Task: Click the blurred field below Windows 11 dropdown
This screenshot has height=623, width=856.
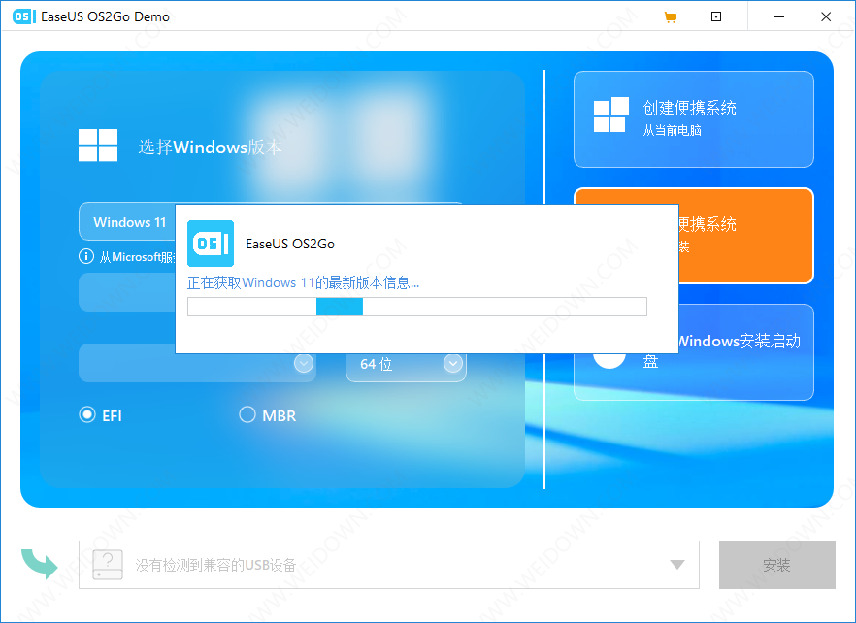Action: (127, 292)
